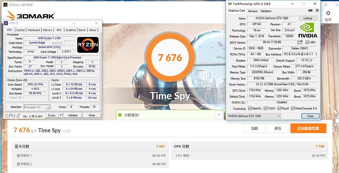Click 加载 load button in 3DMark
Screen dimensions: 339x173
pos(255,128)
